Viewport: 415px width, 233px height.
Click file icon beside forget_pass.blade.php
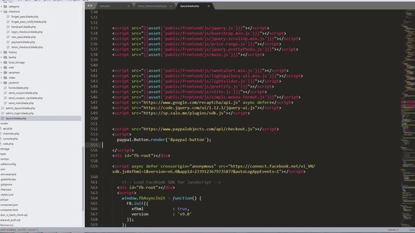click(8, 17)
